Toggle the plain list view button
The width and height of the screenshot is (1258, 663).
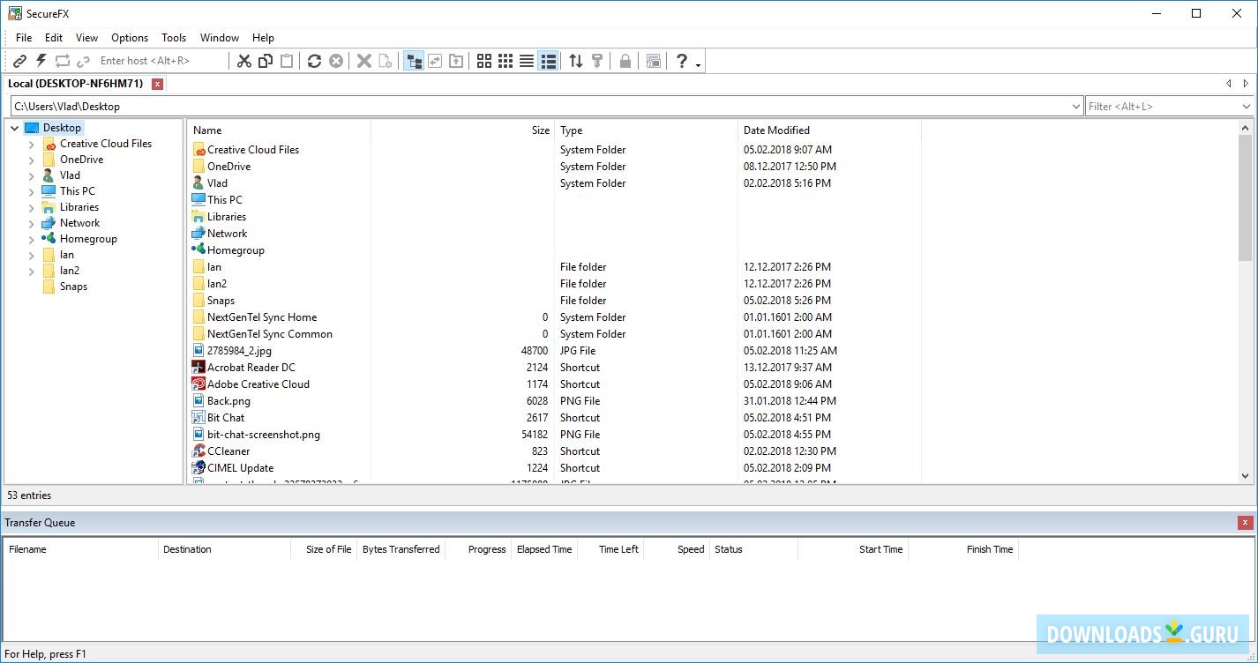point(527,61)
